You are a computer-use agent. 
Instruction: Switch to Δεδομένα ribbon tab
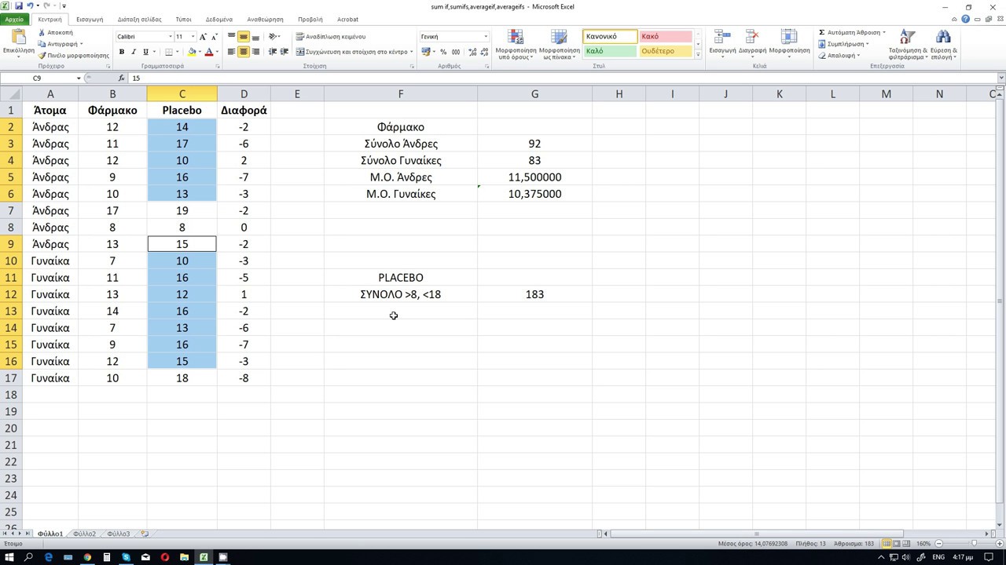(x=219, y=19)
